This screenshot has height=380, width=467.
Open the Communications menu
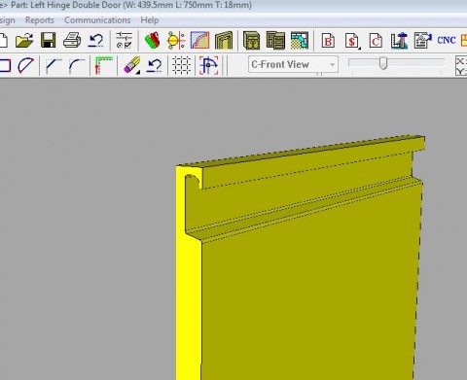(97, 20)
